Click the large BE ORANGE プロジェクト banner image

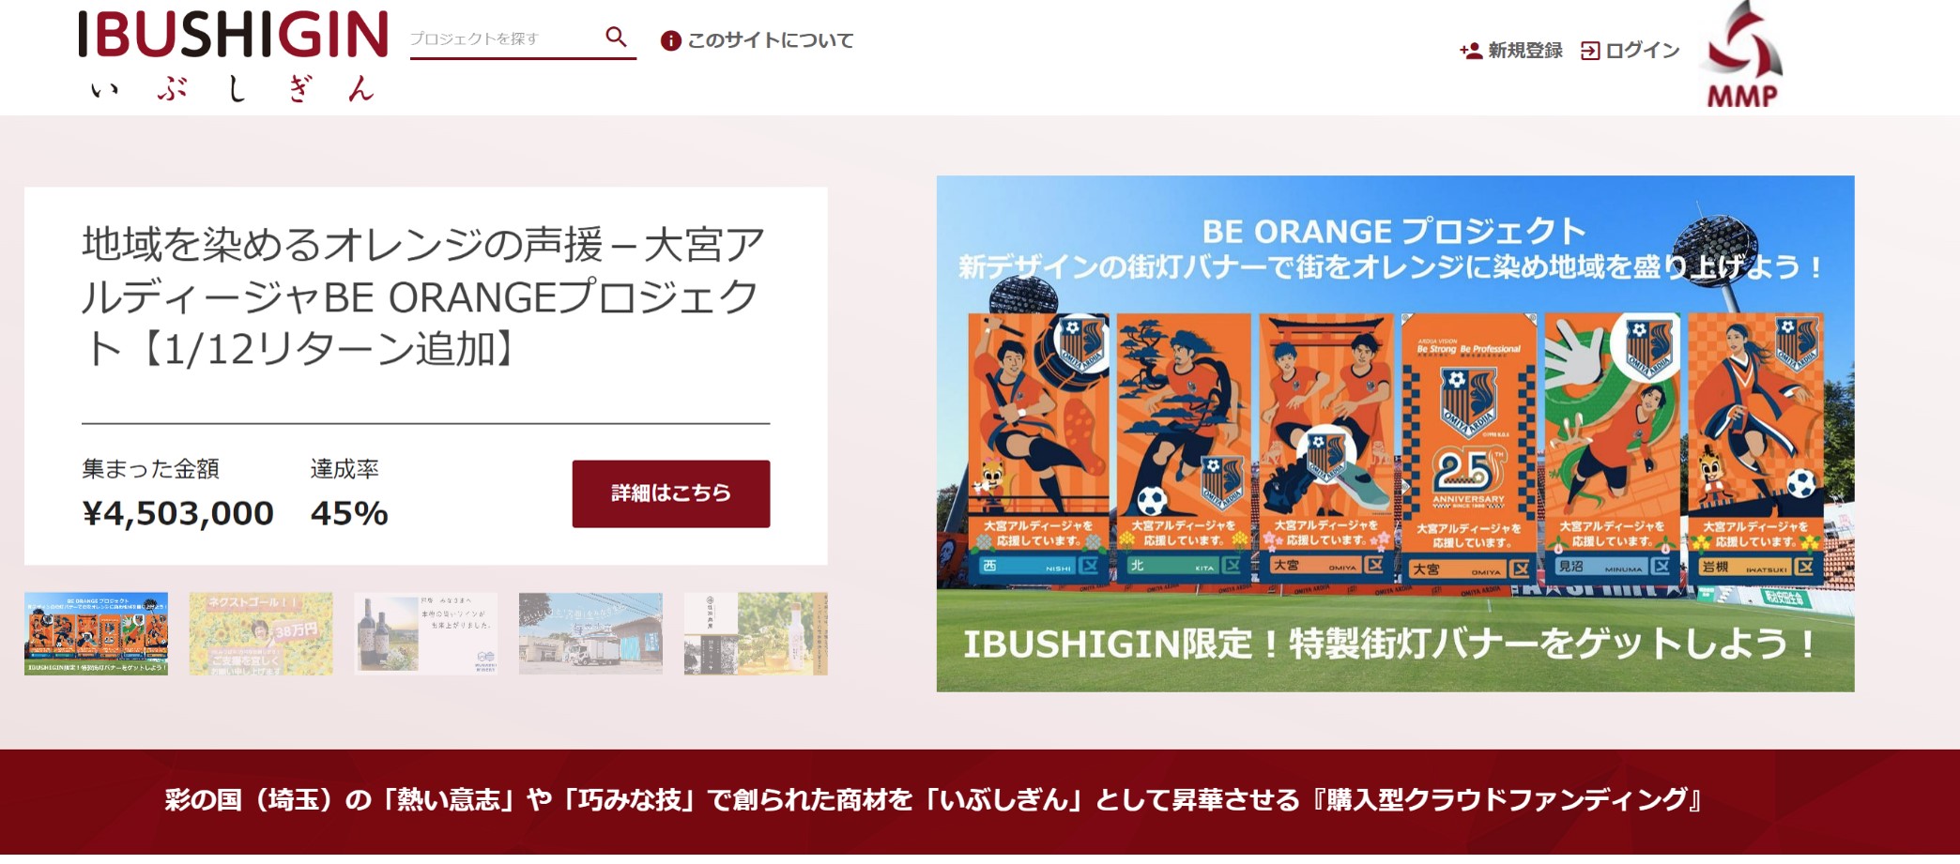click(1395, 433)
